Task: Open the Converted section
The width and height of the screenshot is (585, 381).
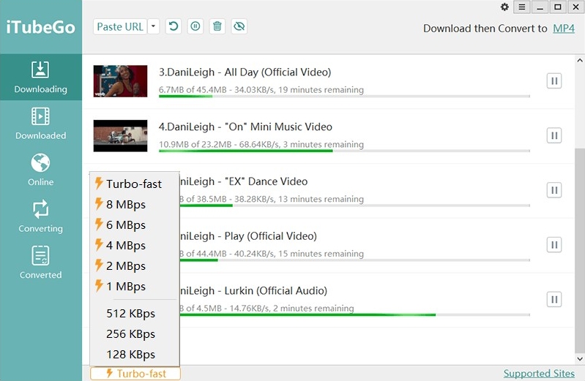Action: 41,263
